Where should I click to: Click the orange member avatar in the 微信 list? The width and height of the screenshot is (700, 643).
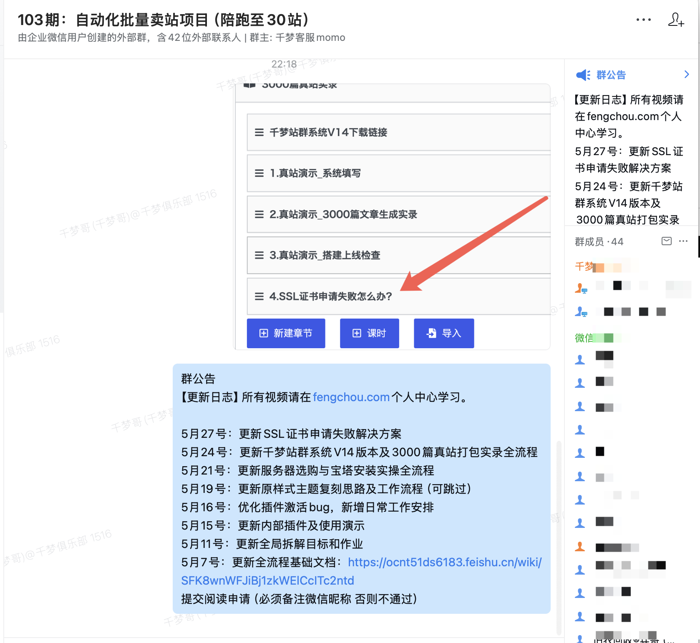pos(580,546)
